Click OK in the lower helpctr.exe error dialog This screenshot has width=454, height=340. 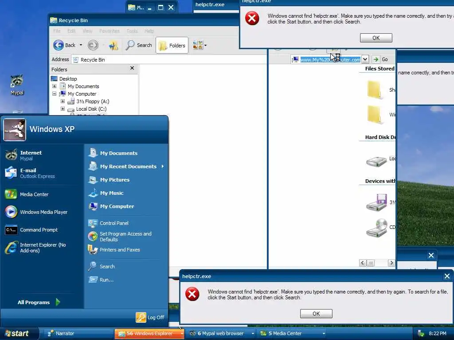316,314
